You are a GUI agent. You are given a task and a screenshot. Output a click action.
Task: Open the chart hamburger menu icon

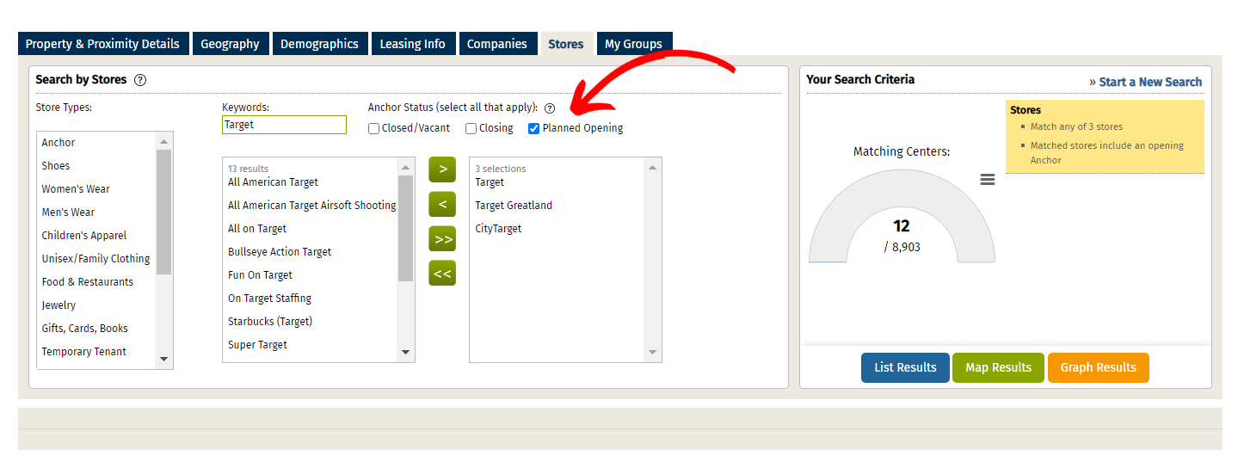tap(988, 180)
